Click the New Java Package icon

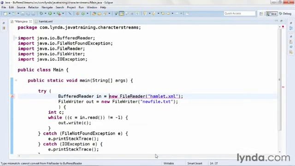tap(77, 13)
